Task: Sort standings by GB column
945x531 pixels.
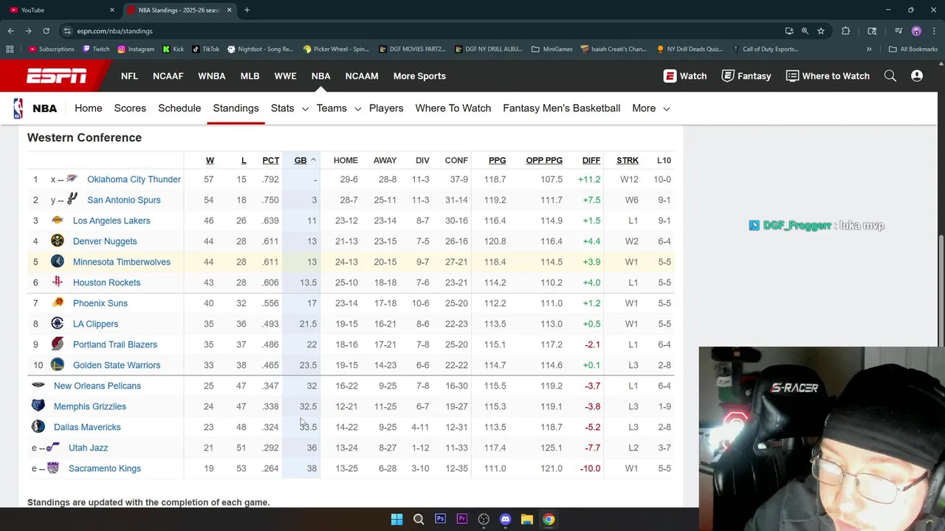Action: [300, 160]
